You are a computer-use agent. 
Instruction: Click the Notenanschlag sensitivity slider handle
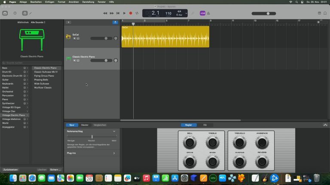[92, 137]
